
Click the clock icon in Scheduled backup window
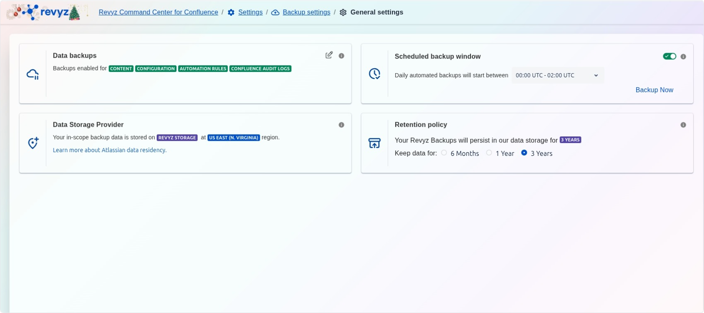tap(374, 74)
